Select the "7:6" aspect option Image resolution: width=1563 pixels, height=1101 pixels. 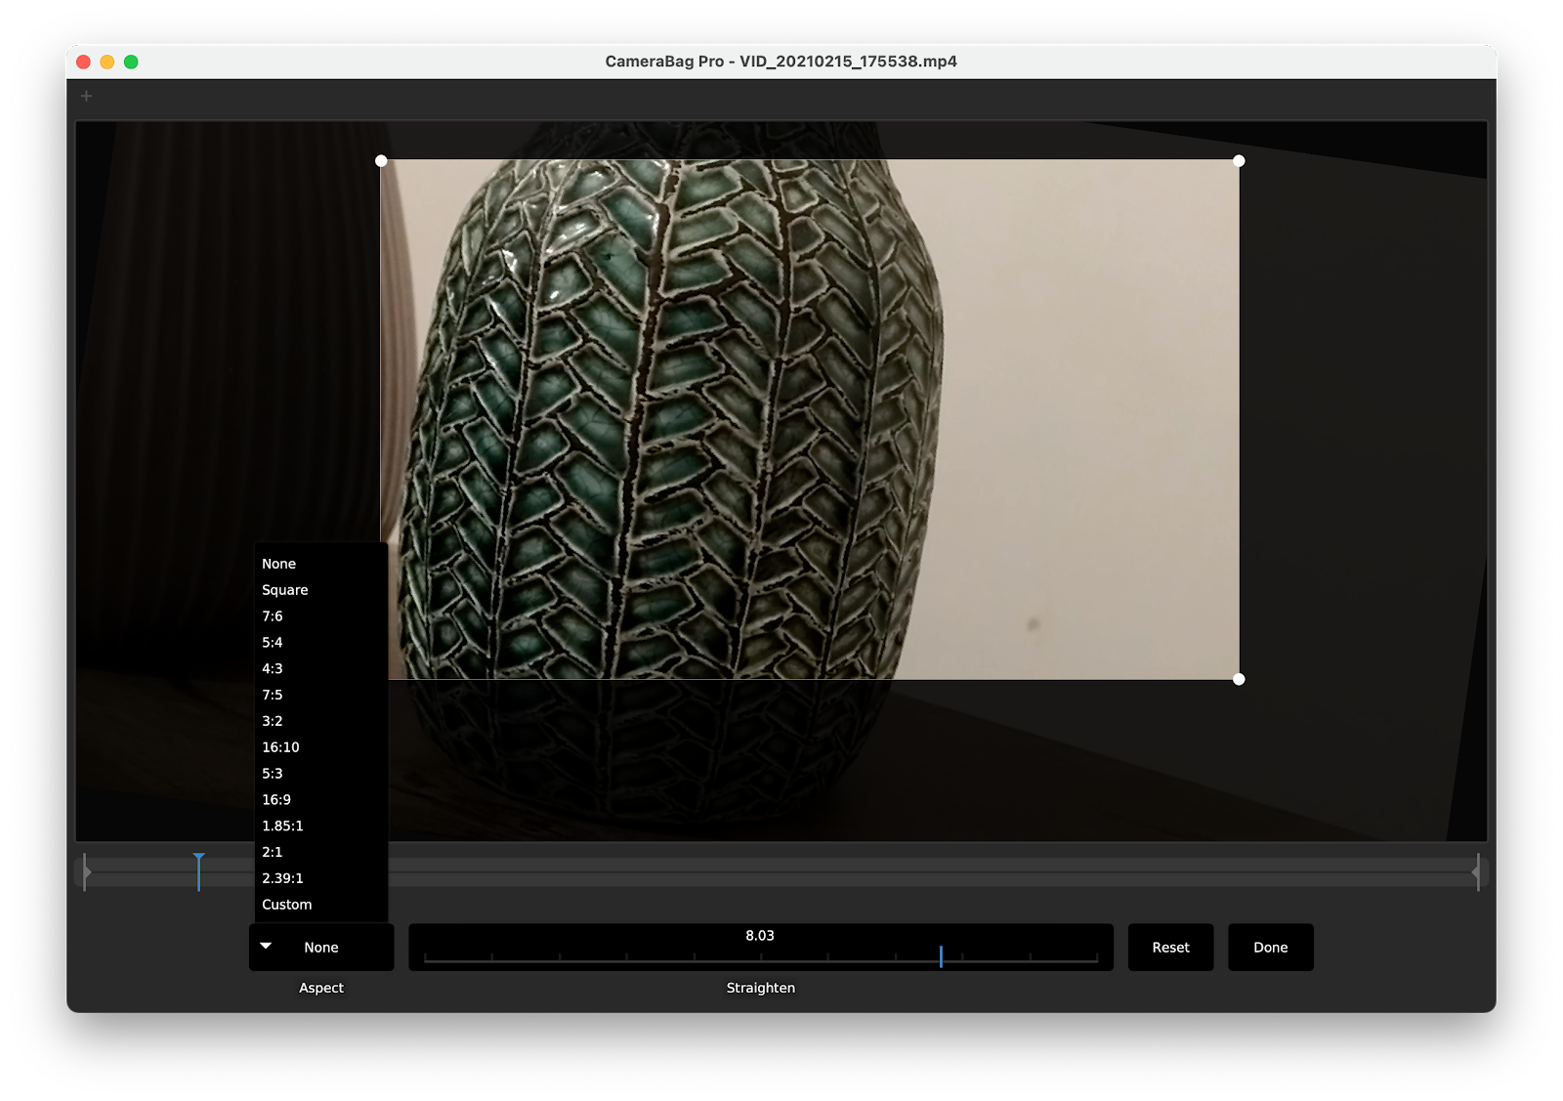click(273, 615)
